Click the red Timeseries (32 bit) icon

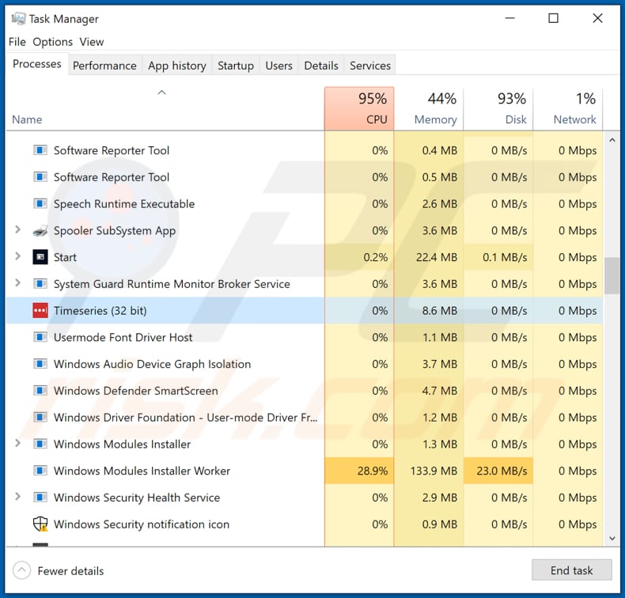click(40, 310)
